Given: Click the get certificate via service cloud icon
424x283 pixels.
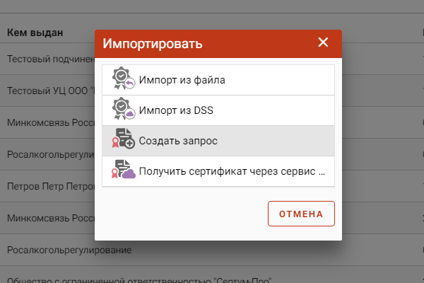Looking at the screenshot, I should click(x=124, y=169).
